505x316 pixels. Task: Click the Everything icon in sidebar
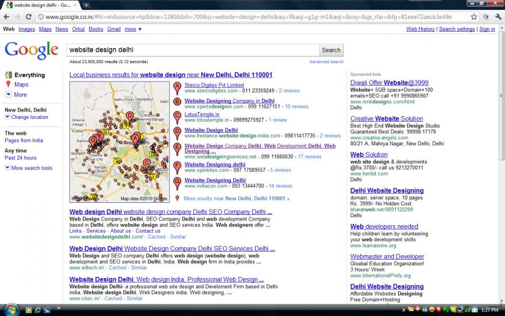9,75
